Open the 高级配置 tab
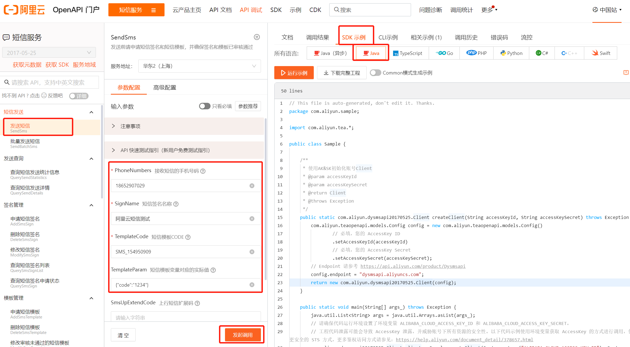 pos(165,88)
